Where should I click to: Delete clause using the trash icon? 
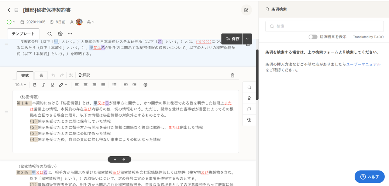pyautogui.click(x=232, y=75)
